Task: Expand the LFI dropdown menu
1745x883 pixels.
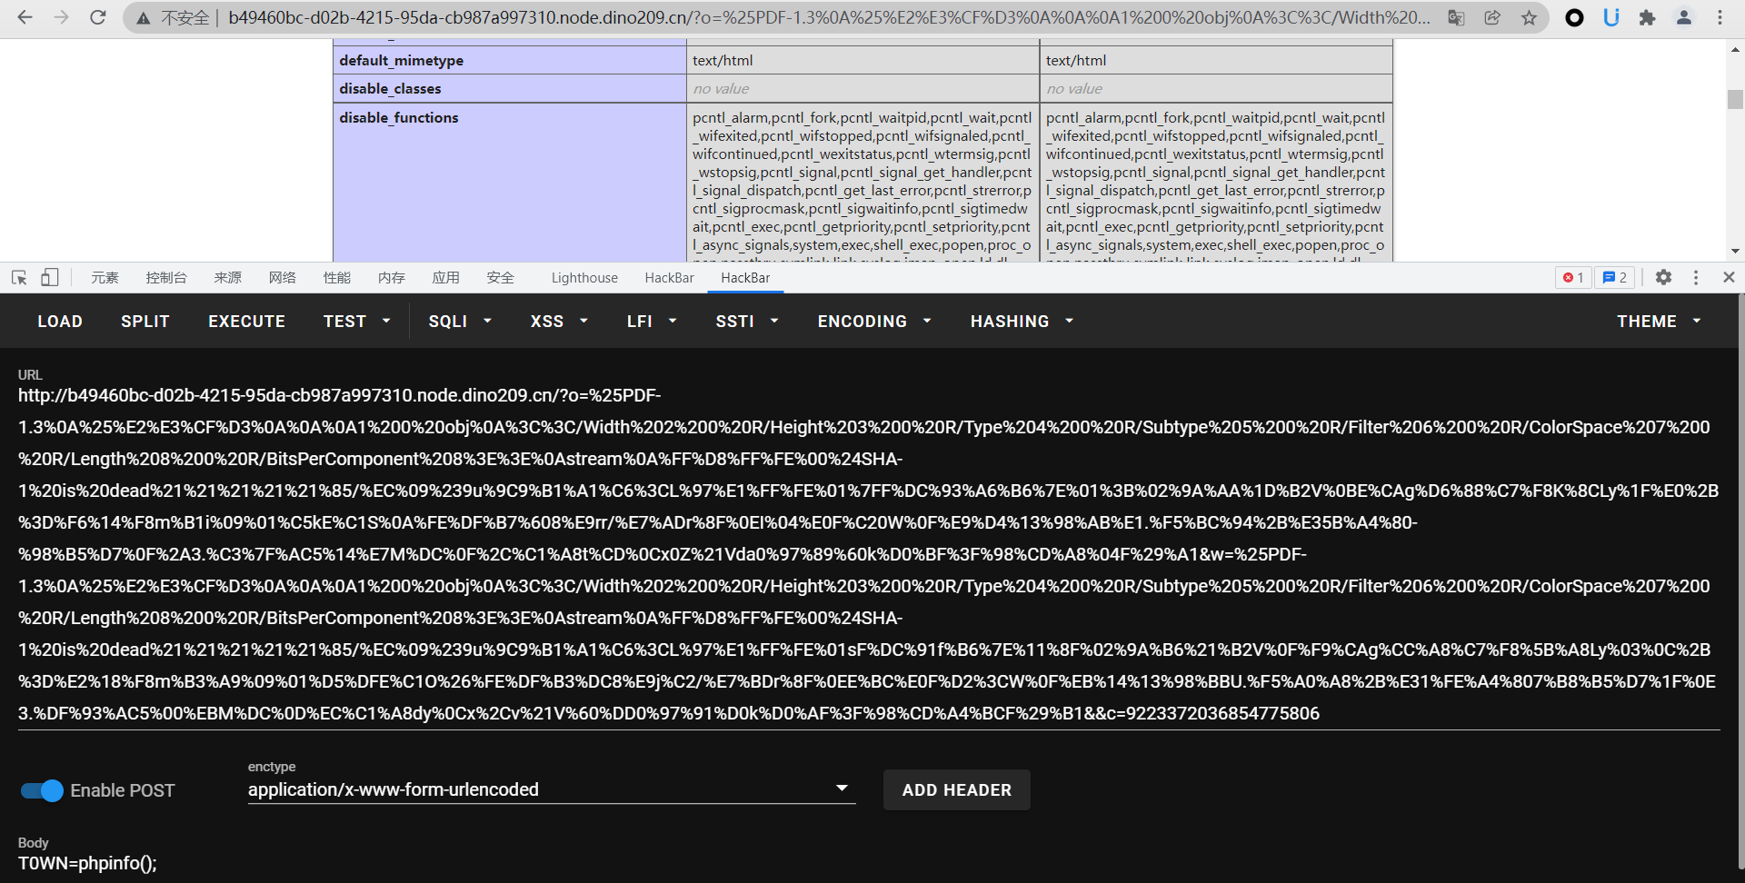Action: [x=652, y=322]
